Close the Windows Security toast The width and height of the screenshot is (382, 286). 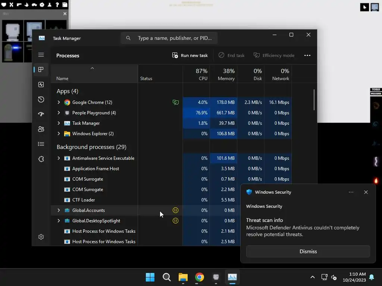point(366,192)
